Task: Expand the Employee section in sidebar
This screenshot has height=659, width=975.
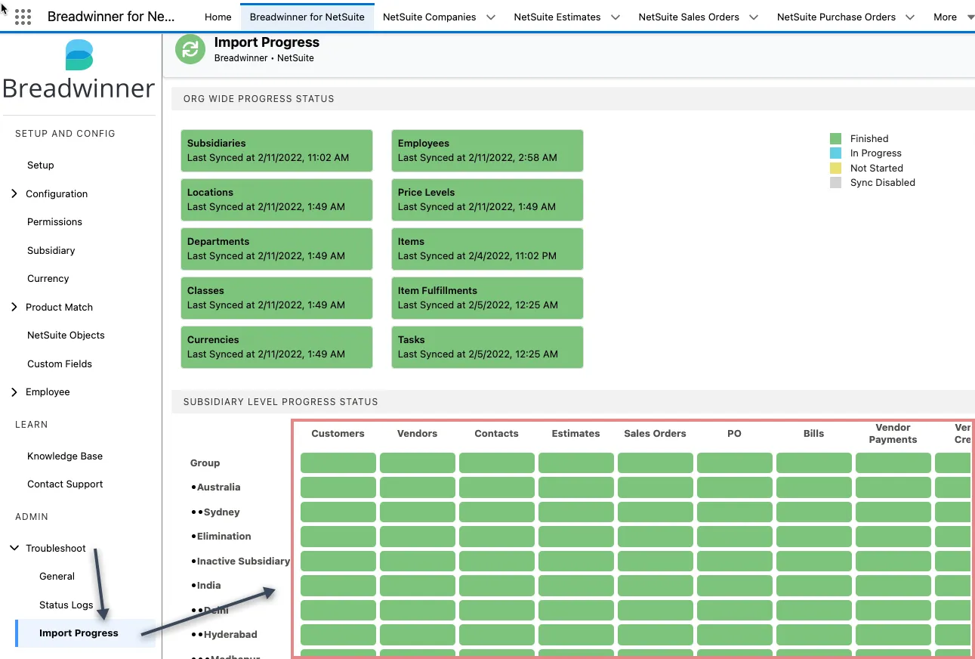Action: (x=14, y=391)
